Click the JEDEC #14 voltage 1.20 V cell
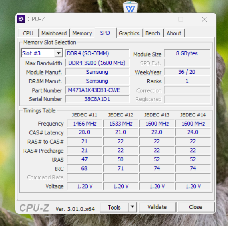 tap(193, 186)
